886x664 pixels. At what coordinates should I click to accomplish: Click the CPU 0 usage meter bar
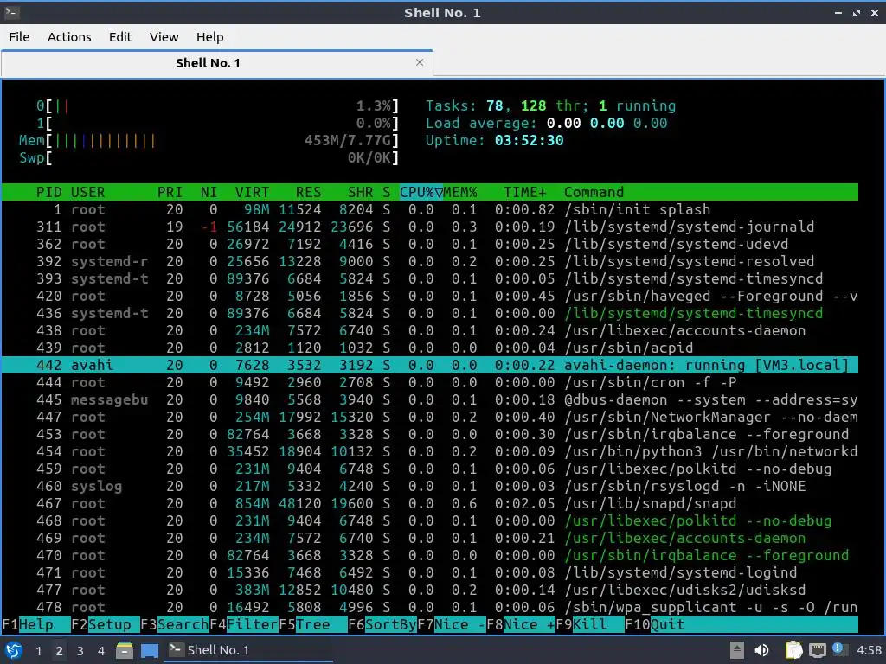(x=217, y=105)
